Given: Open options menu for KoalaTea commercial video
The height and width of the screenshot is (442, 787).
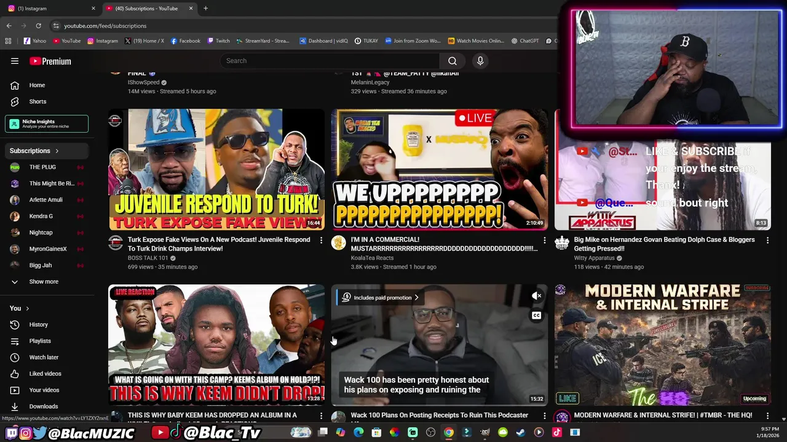Looking at the screenshot, I should pyautogui.click(x=544, y=240).
